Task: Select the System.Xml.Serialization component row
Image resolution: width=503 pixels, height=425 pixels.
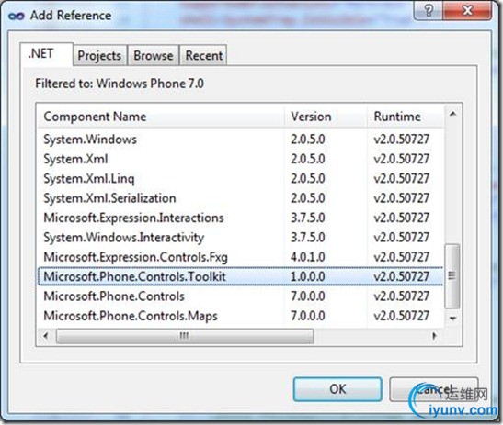Action: tap(241, 198)
